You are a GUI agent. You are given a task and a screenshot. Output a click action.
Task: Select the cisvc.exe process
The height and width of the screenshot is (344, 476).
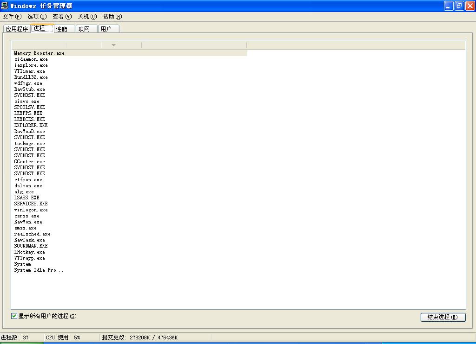[x=26, y=101]
